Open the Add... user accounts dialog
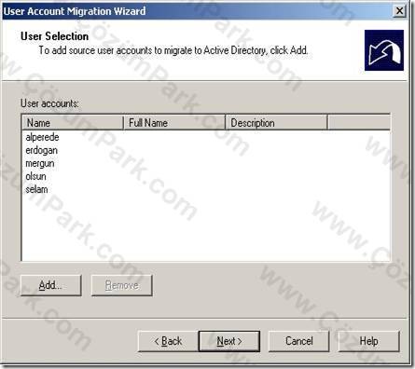Screen dimensions: 415x369 [51, 285]
